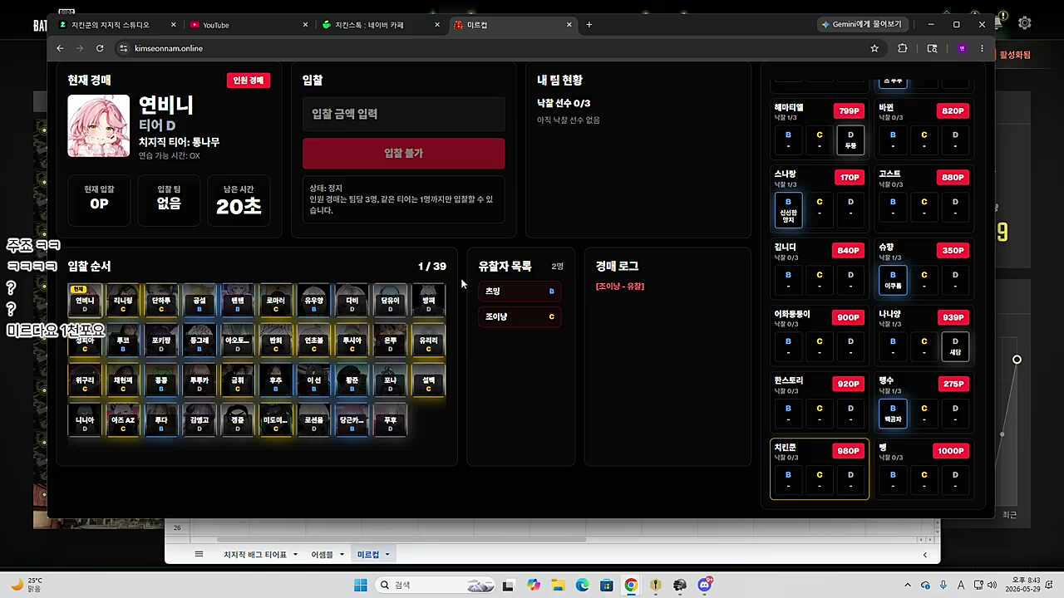Select the 단하루 player card in bid order
This screenshot has height=598, width=1064.
point(161,301)
